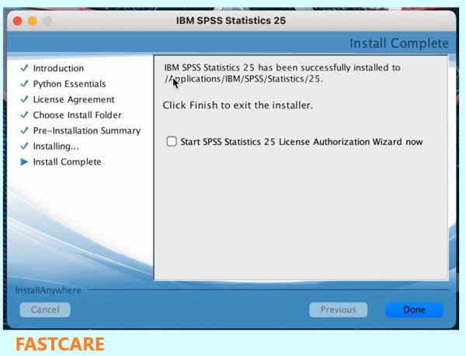Viewport: 466px width, 356px height.
Task: Click the install path /Applications/IBM/SPSS/Statistics/25 text
Action: click(x=244, y=79)
